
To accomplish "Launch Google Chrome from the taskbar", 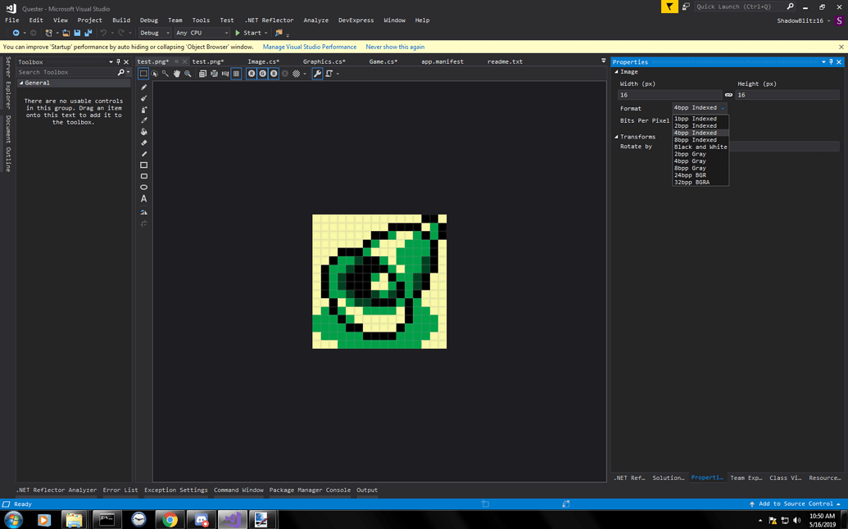I will (x=170, y=518).
